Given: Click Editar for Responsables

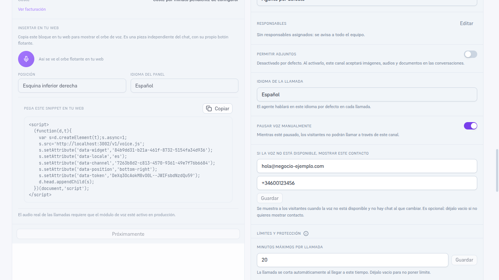Looking at the screenshot, I should click(x=467, y=23).
